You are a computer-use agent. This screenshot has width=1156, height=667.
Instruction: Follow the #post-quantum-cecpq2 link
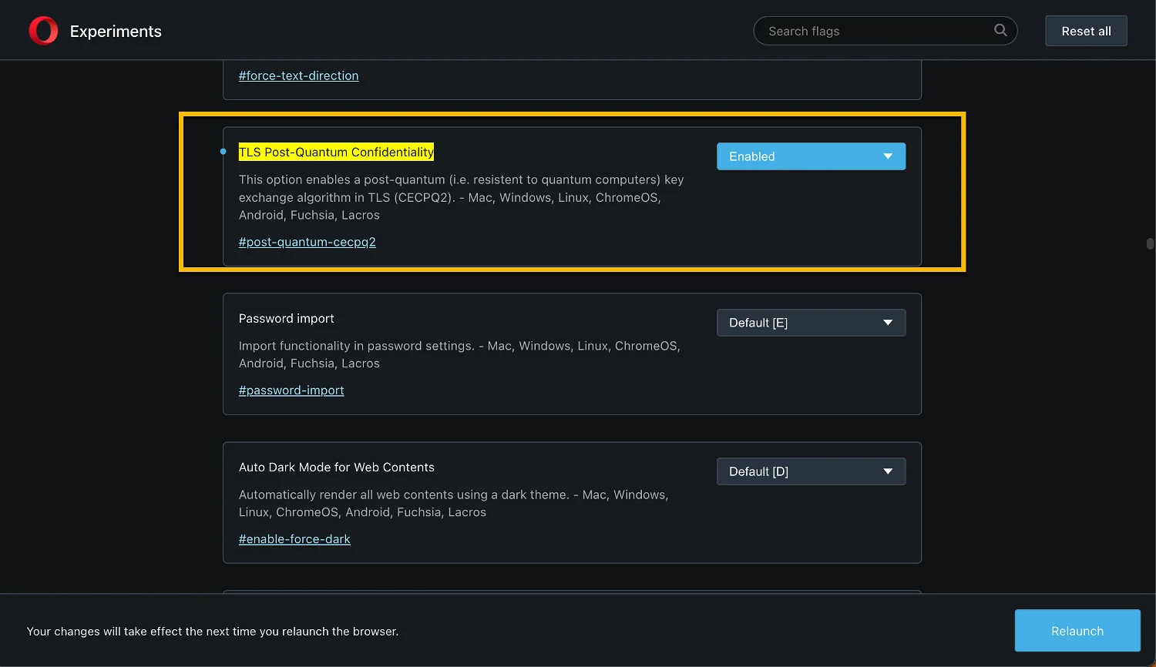(307, 242)
